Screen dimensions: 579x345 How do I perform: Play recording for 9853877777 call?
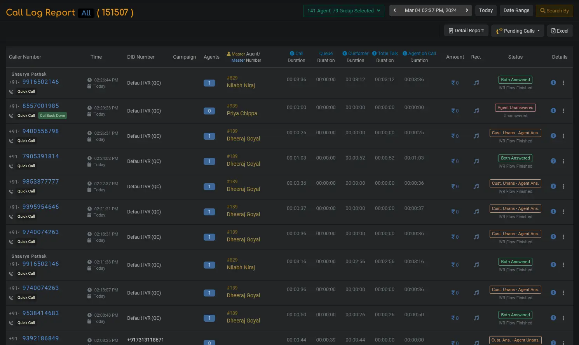tap(476, 186)
